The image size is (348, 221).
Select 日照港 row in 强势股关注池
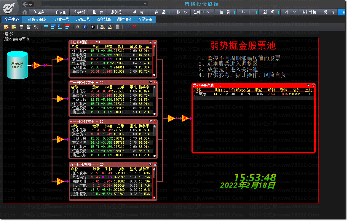click(x=254, y=94)
